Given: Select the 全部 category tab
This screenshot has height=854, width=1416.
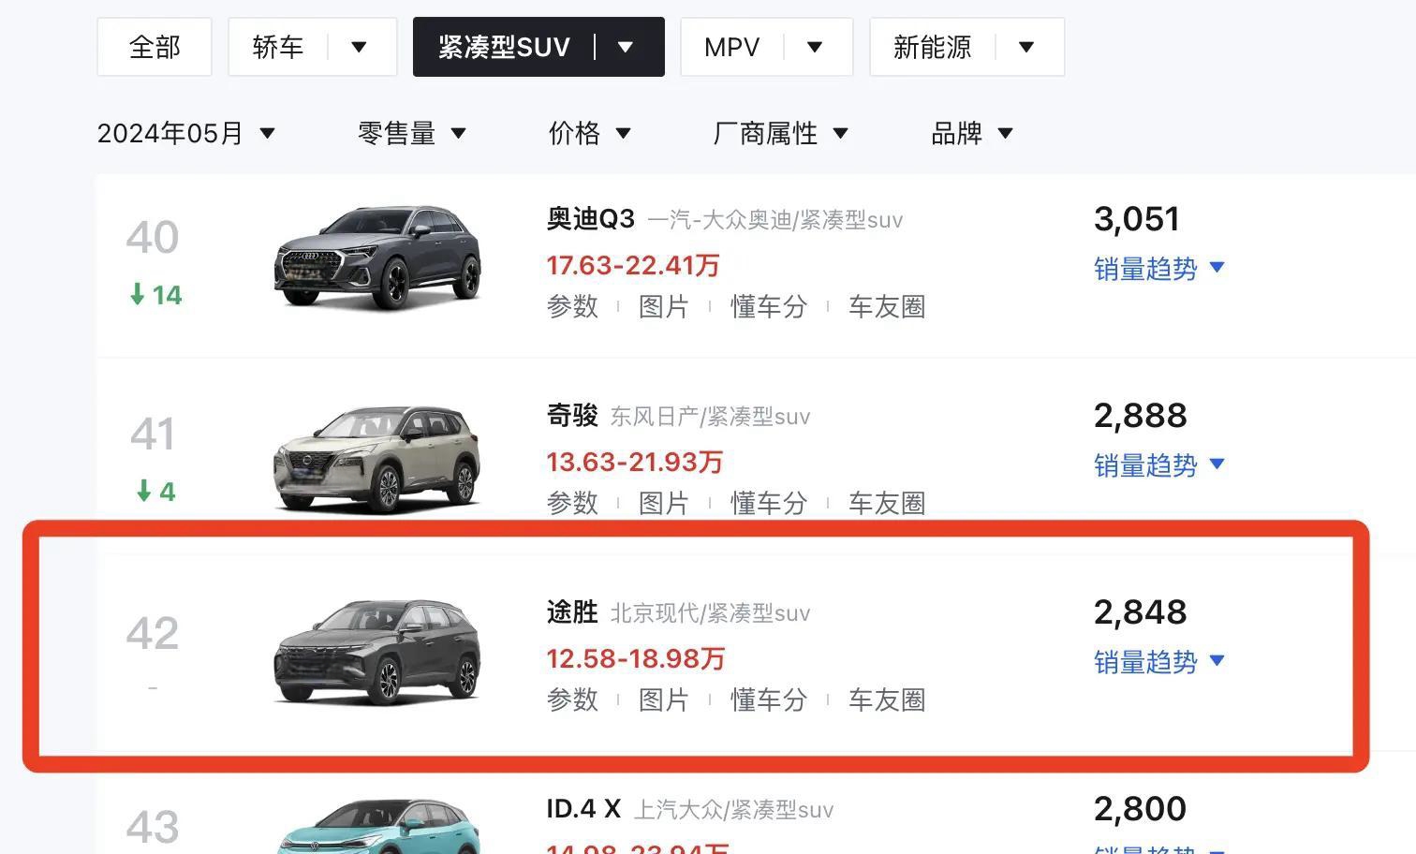Looking at the screenshot, I should coord(155,47).
